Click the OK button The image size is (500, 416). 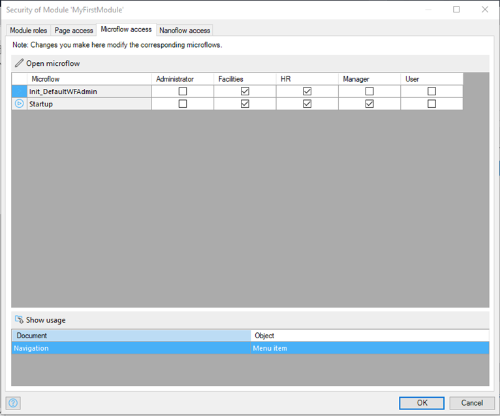[422, 403]
